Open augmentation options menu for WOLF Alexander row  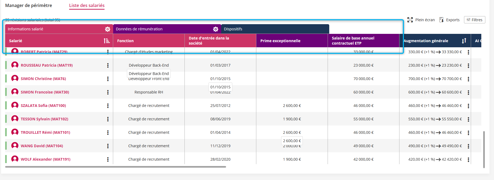[x=468, y=160]
